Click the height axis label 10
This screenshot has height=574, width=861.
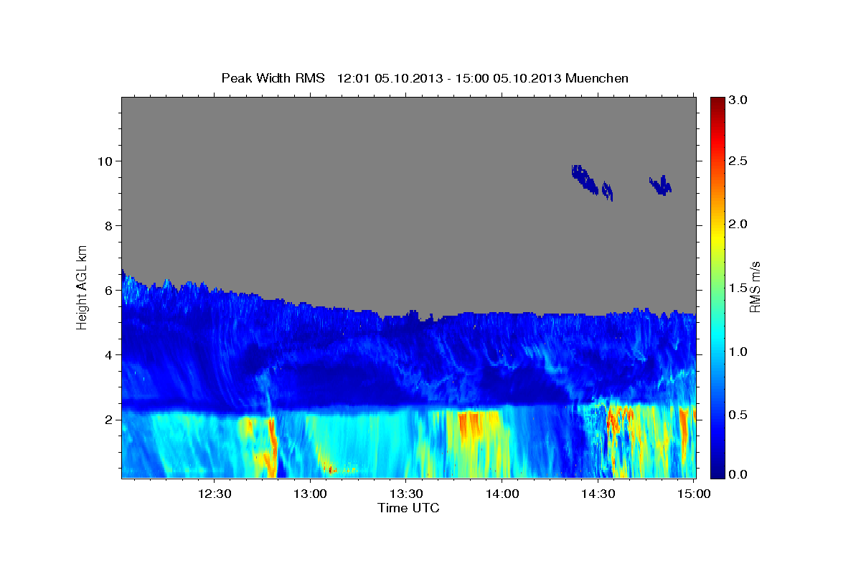[x=106, y=161]
